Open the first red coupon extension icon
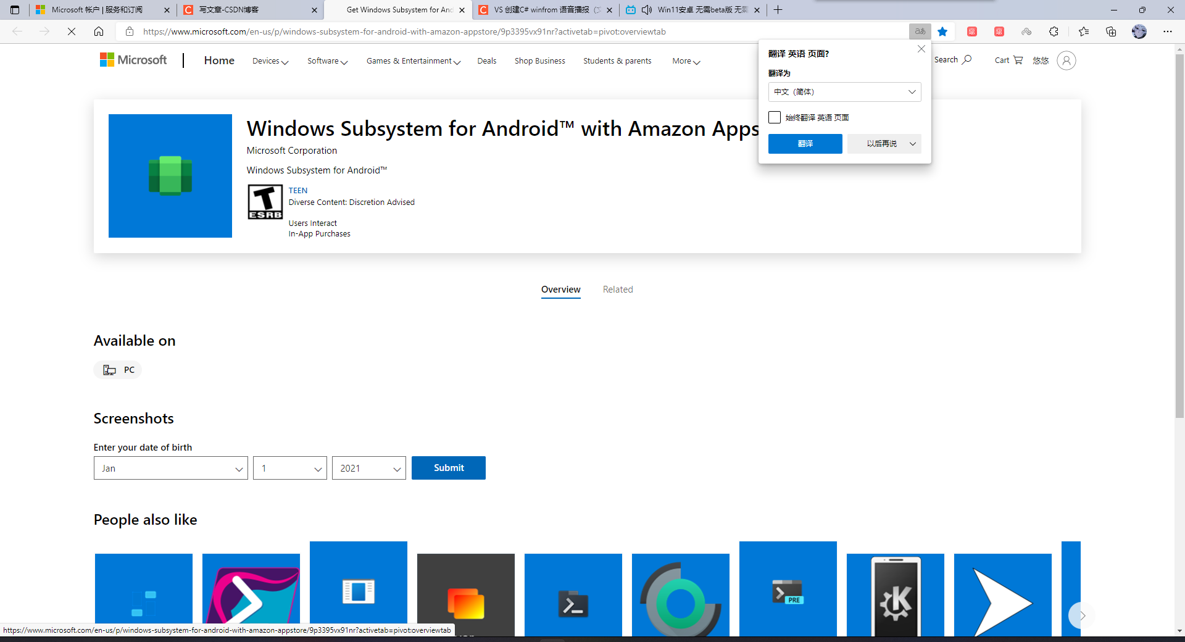The image size is (1185, 642). click(x=972, y=31)
